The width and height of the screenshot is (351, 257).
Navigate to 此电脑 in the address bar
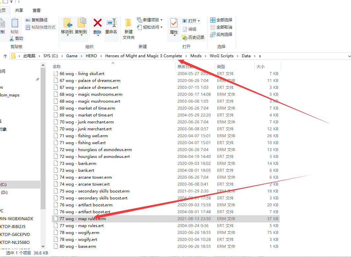(29, 56)
